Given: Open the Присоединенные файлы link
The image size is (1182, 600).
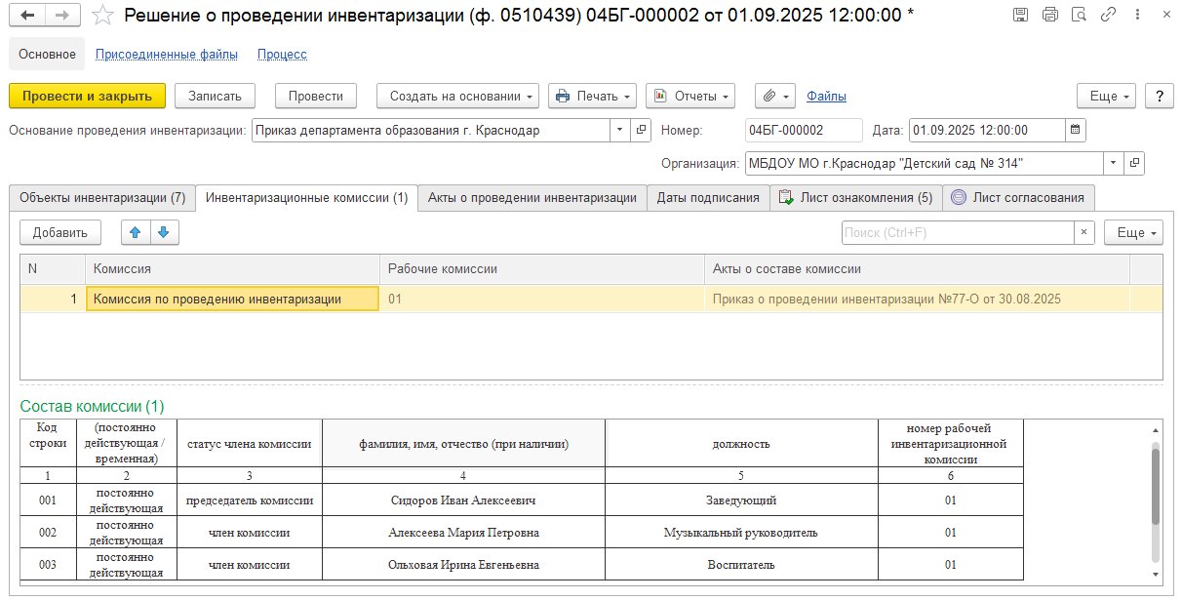Looking at the screenshot, I should pos(167,55).
